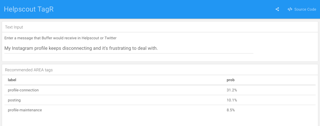Click the Recommended AREA tags header

(x=29, y=70)
